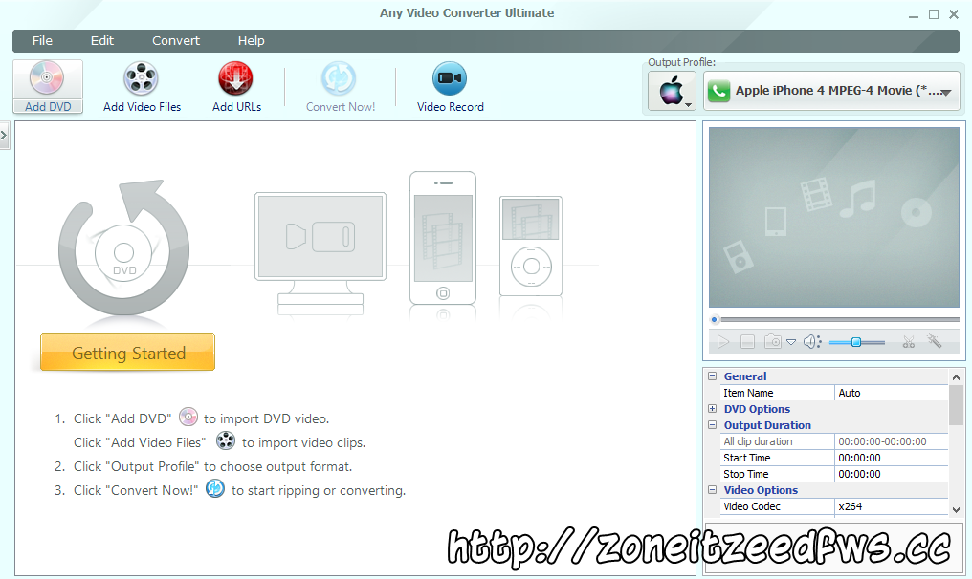Open the Video Record camera tool
The width and height of the screenshot is (972, 579).
tap(450, 78)
